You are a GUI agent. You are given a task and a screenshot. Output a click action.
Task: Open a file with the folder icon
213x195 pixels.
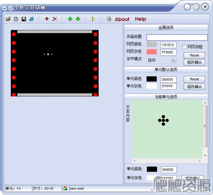tap(8, 19)
